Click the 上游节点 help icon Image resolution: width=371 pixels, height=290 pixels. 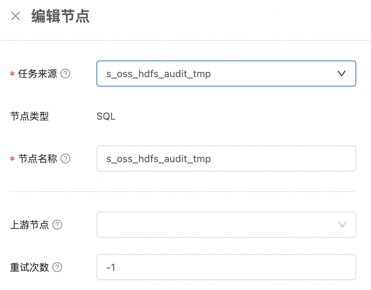(x=57, y=225)
